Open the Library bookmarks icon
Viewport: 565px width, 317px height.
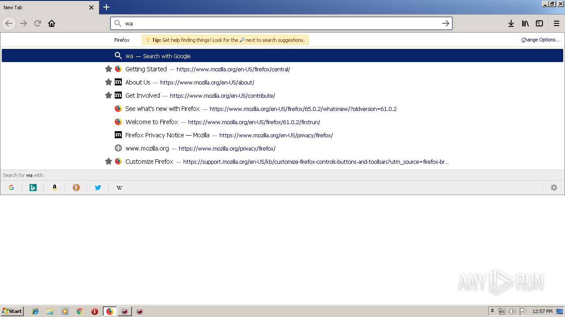pos(525,23)
